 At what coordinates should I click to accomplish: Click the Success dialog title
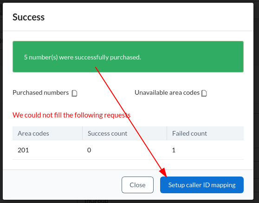click(x=29, y=17)
